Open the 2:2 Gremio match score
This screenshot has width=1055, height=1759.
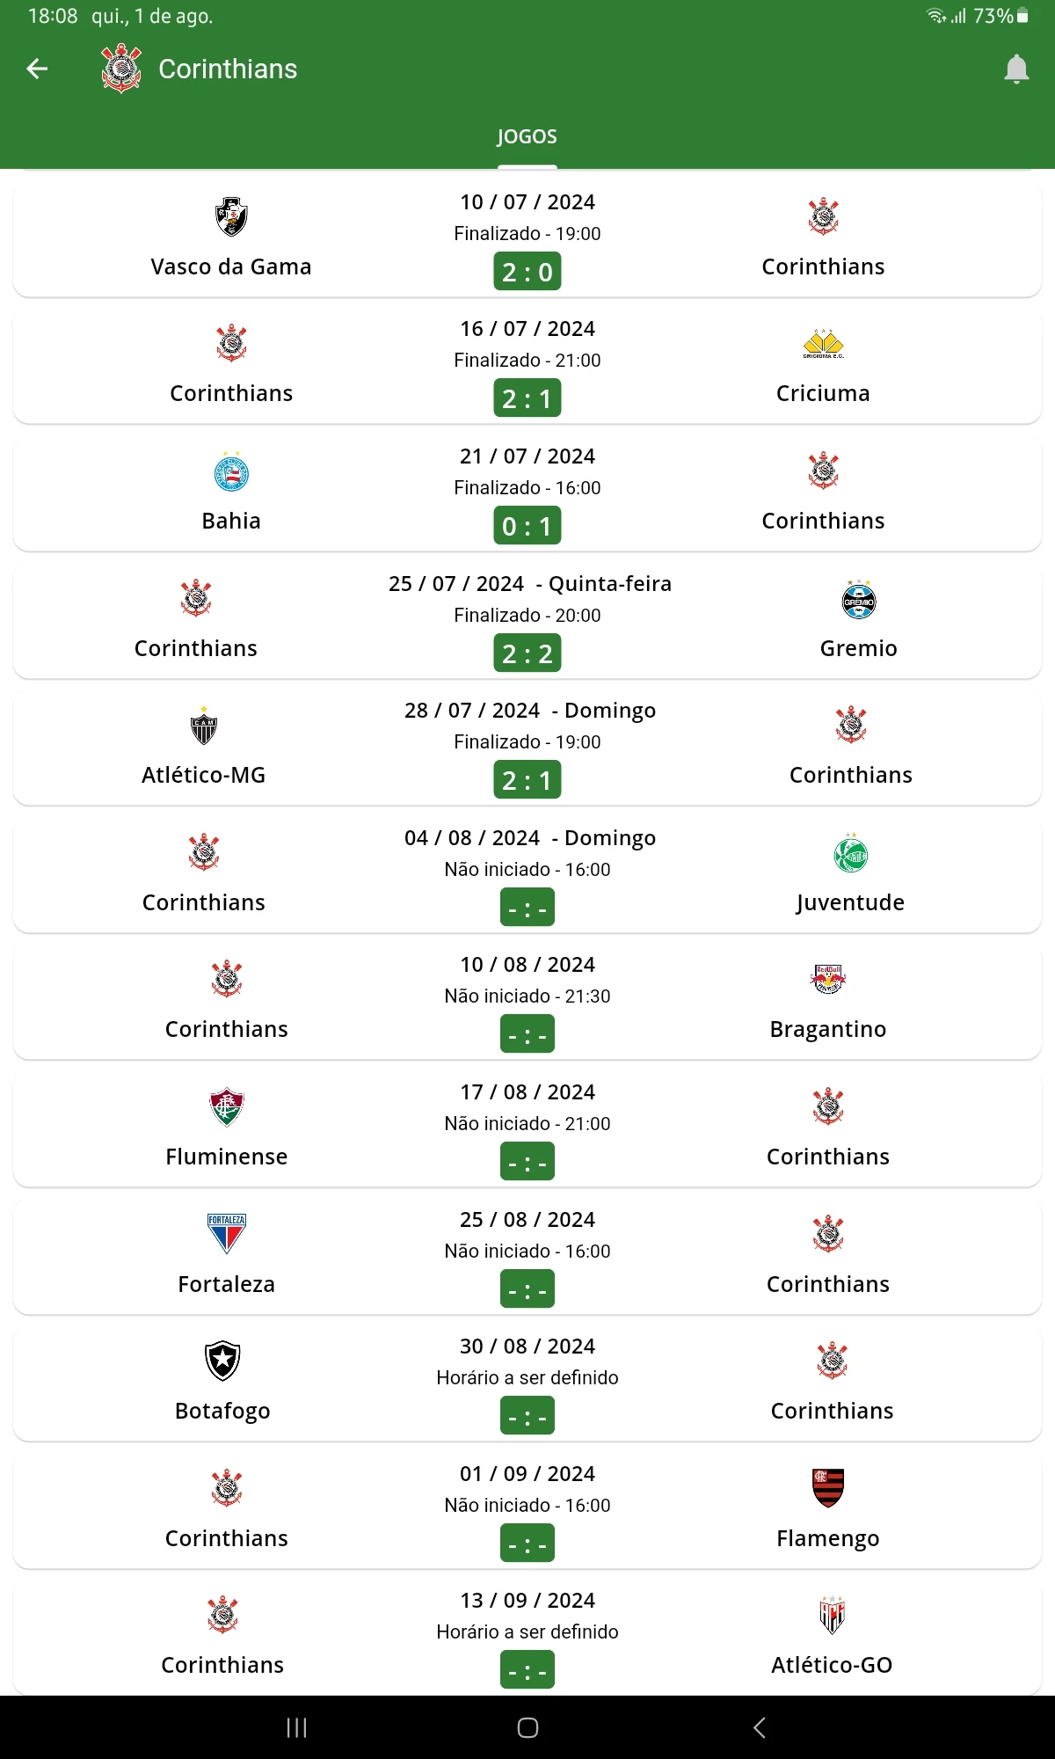[527, 653]
